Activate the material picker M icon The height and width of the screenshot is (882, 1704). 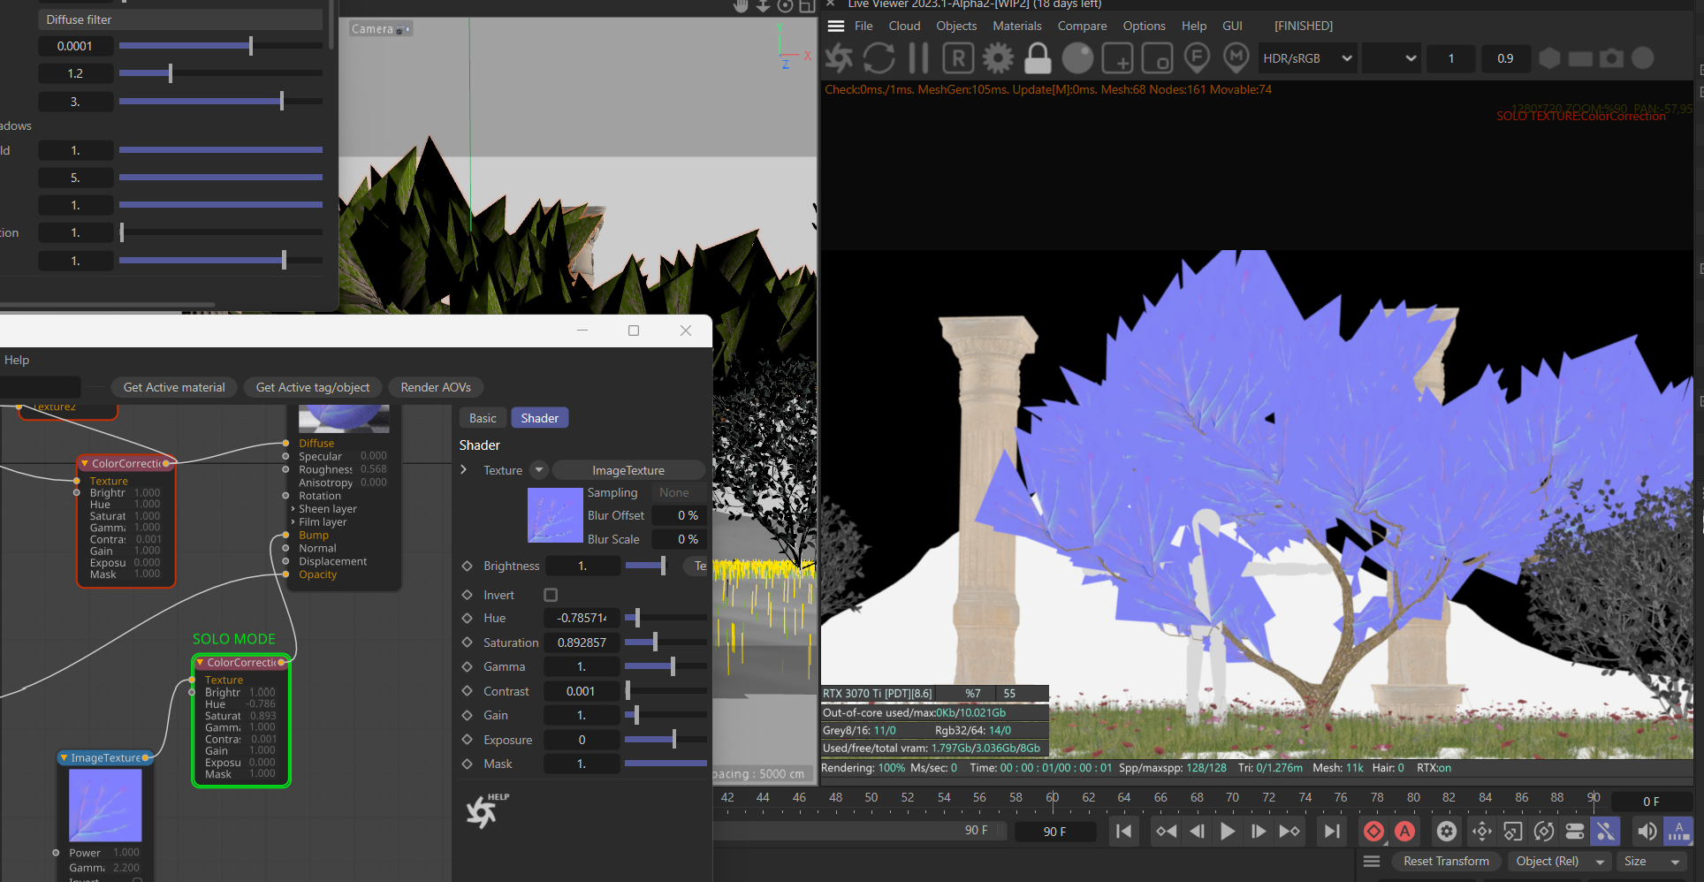point(1236,58)
